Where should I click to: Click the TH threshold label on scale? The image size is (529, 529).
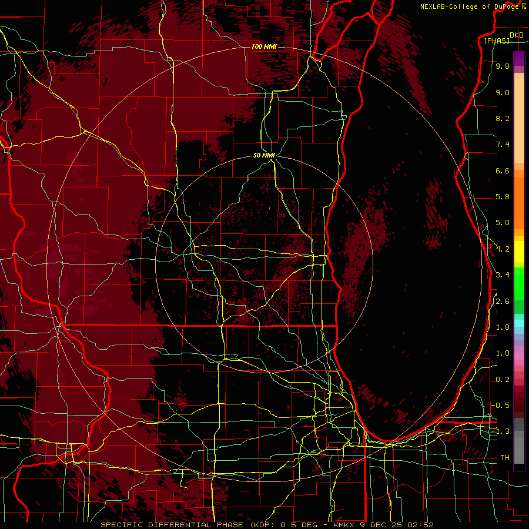505,458
